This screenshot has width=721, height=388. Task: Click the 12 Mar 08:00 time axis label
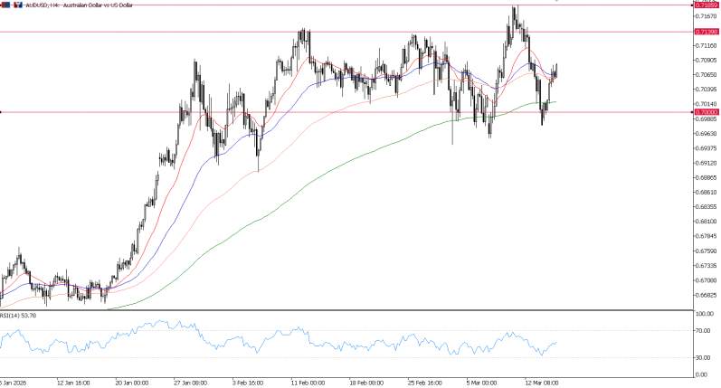(x=542, y=383)
